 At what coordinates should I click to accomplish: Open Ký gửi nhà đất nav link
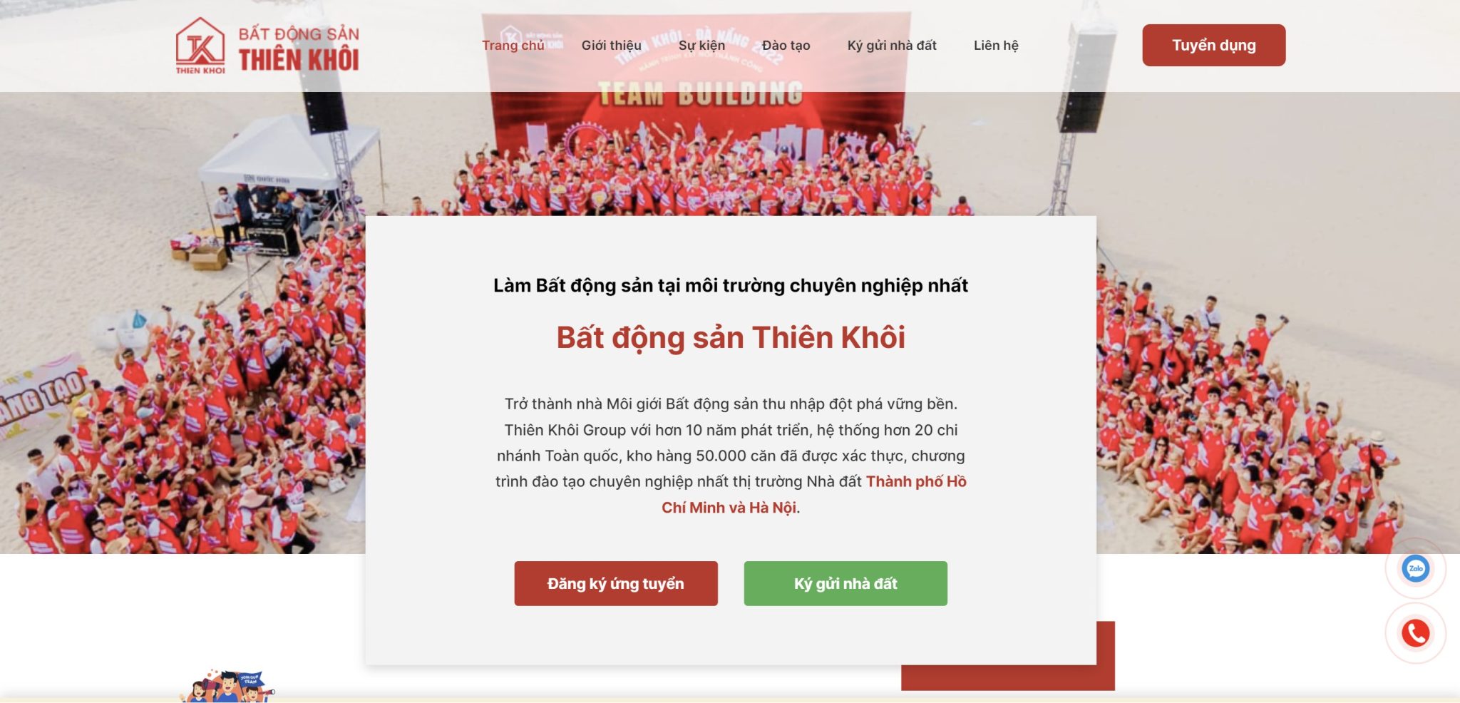[x=892, y=46]
